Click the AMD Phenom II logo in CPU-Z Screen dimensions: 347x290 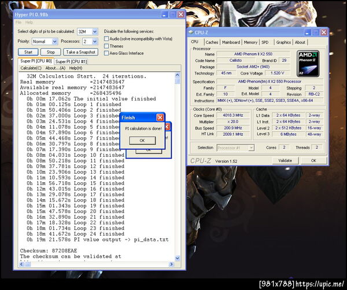pyautogui.click(x=308, y=64)
